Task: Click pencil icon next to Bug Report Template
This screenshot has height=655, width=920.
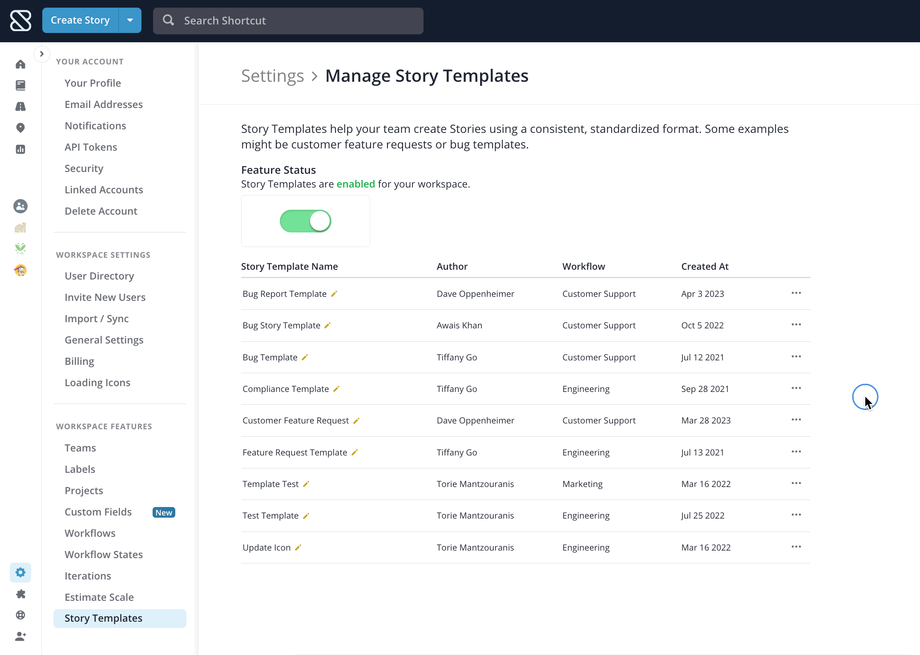Action: click(x=334, y=294)
